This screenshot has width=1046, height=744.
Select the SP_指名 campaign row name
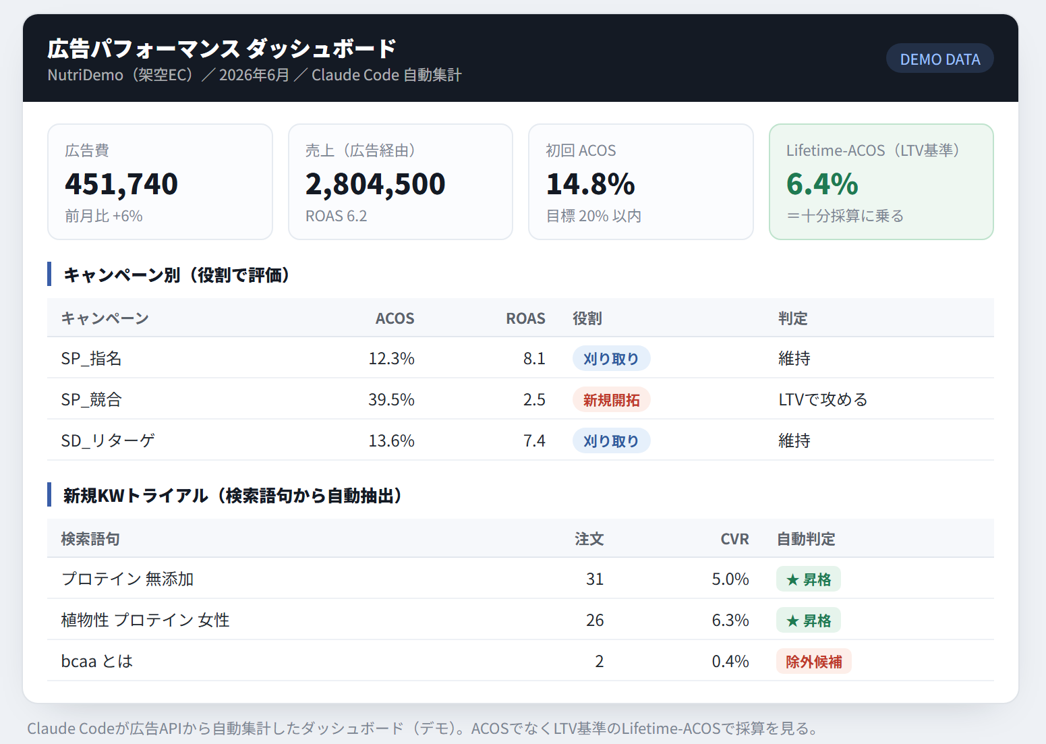pyautogui.click(x=91, y=358)
